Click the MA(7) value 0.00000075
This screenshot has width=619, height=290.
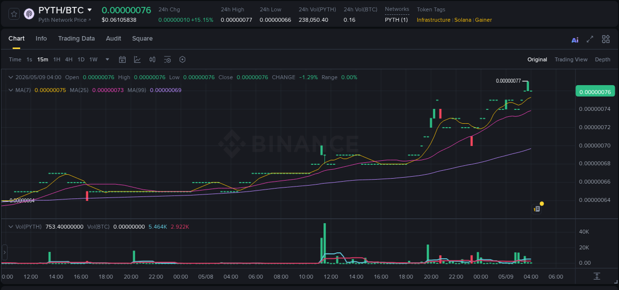click(x=50, y=90)
